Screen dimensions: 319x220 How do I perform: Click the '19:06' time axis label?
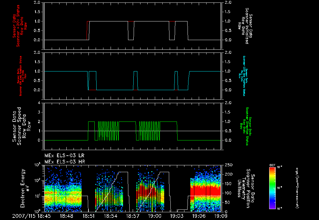(199, 216)
